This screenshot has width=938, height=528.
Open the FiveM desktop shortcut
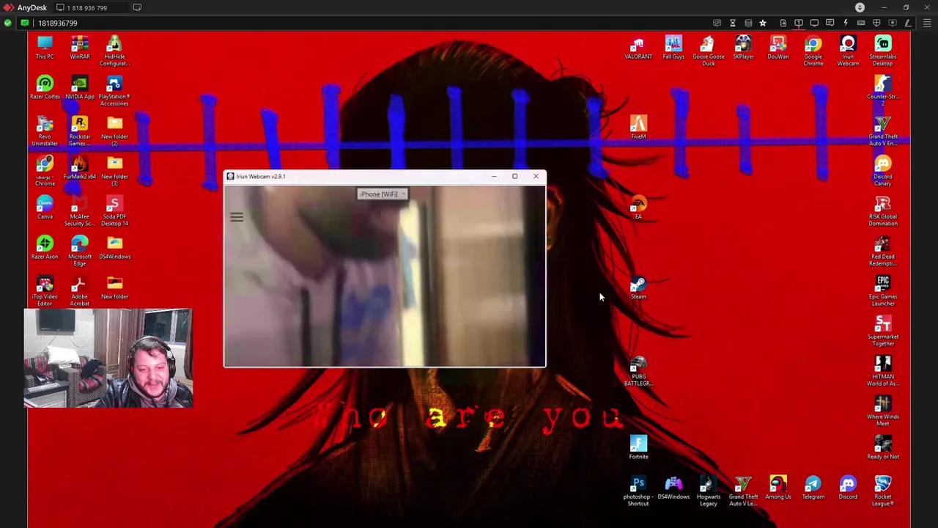click(x=638, y=128)
